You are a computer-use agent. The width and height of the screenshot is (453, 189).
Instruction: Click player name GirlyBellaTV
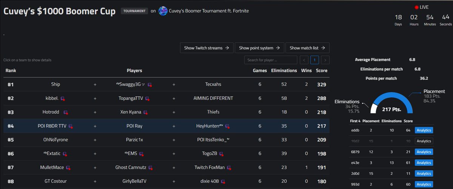[x=134, y=181]
